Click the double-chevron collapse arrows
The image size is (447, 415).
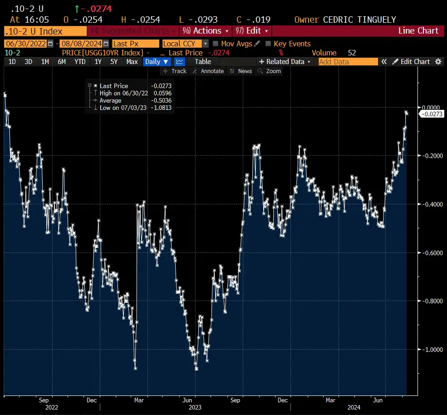pyautogui.click(x=384, y=62)
